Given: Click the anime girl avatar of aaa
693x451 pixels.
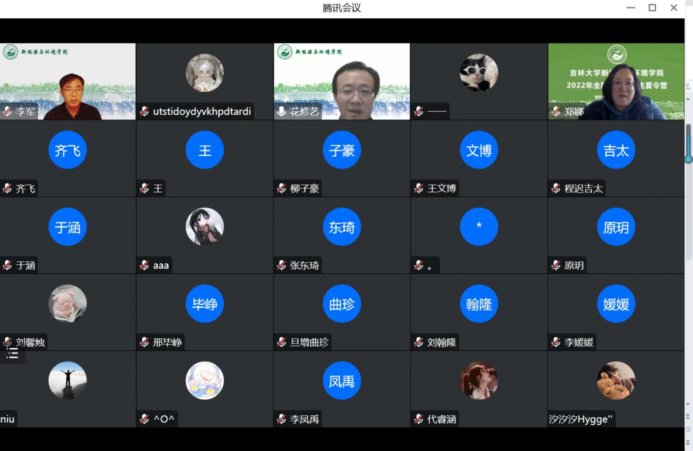Looking at the screenshot, I should click(205, 226).
